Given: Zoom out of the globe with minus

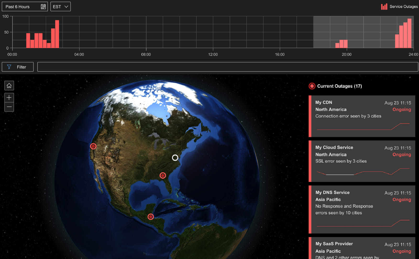Looking at the screenshot, I should point(9,107).
